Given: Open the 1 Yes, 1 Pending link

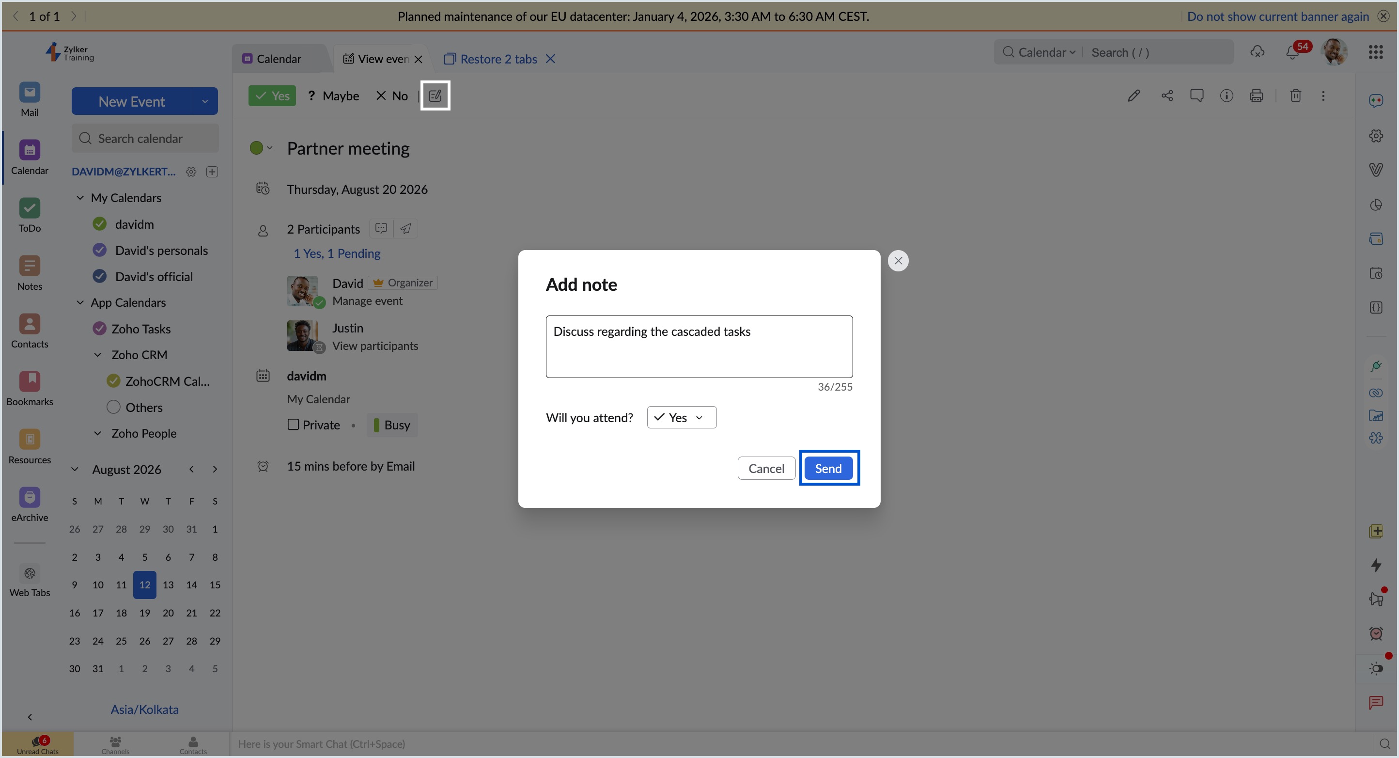Looking at the screenshot, I should pos(337,253).
